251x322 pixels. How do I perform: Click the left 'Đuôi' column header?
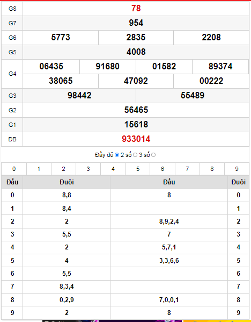point(67,182)
